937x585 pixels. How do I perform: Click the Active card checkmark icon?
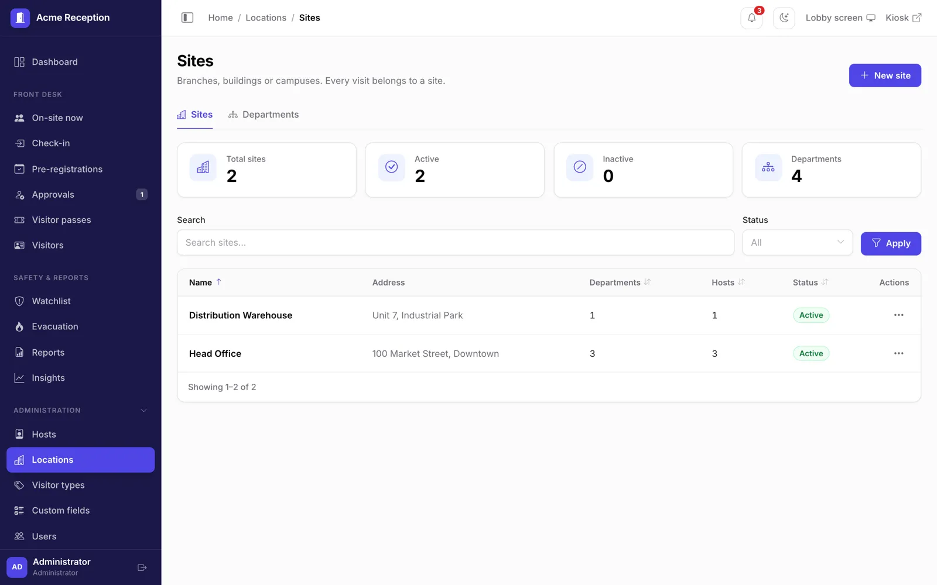pos(391,167)
